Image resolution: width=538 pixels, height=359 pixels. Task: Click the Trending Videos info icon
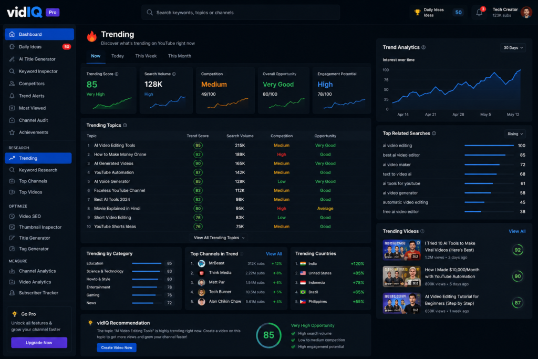click(x=422, y=231)
